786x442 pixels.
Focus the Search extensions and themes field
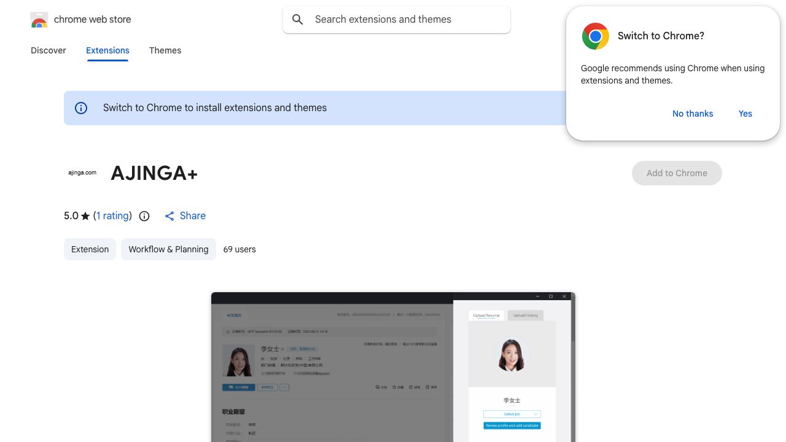coord(397,20)
